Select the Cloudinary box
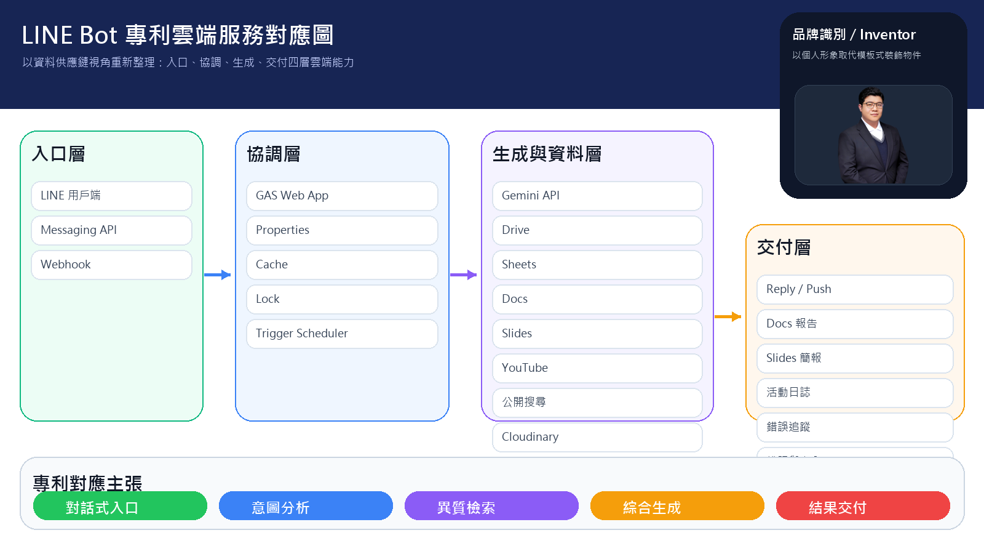 click(x=597, y=437)
